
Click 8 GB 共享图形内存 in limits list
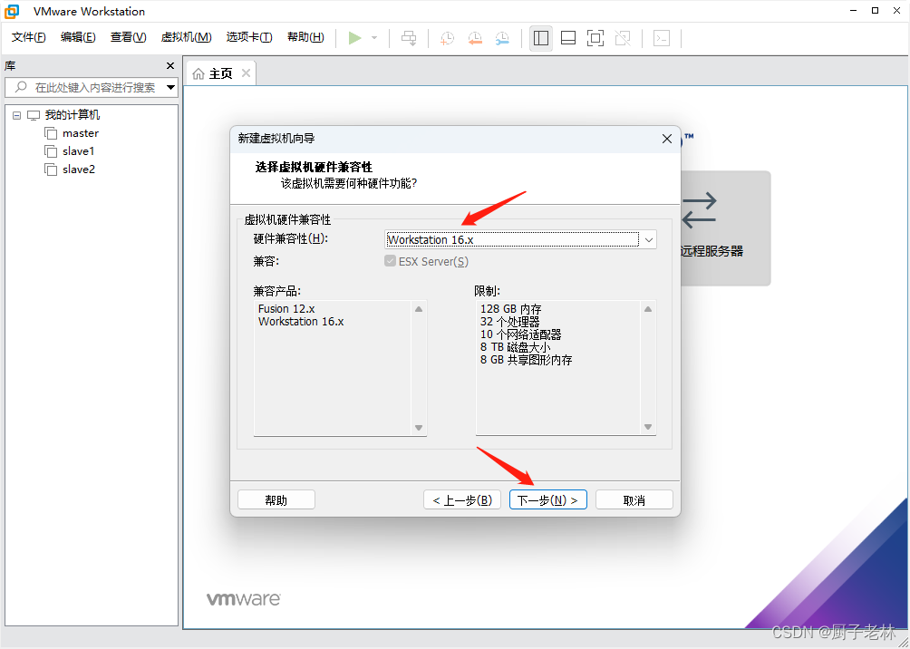(527, 360)
